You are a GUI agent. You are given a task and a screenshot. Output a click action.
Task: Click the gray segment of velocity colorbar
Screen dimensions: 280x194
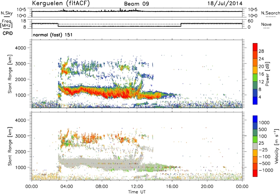pos(255,146)
